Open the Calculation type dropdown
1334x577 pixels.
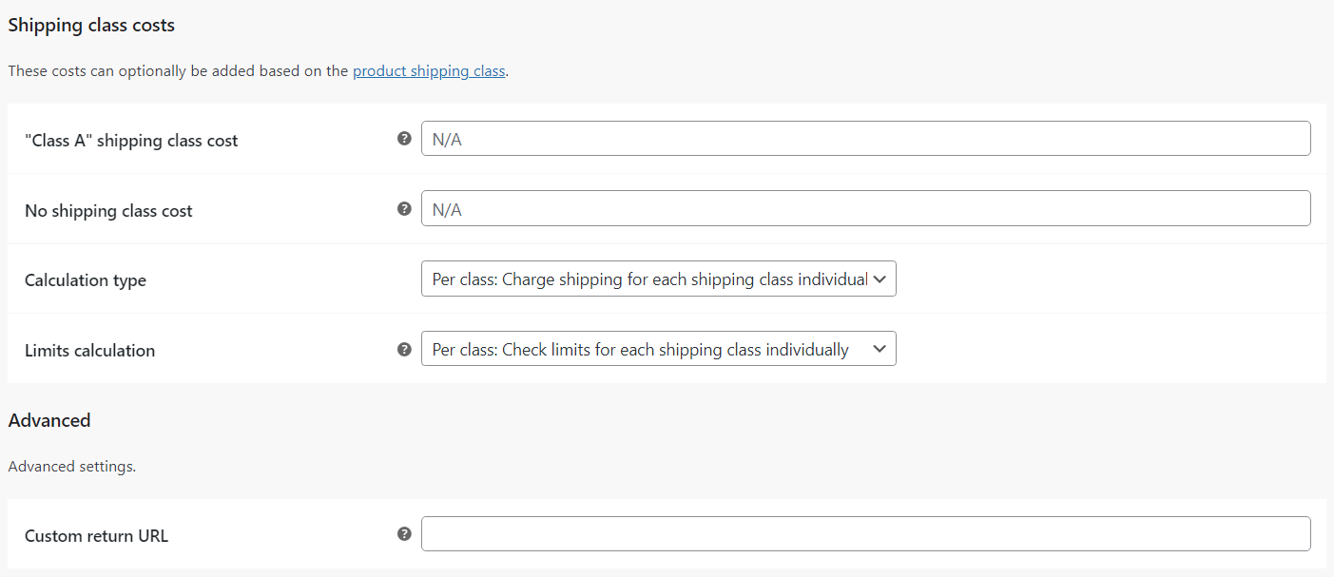click(658, 279)
